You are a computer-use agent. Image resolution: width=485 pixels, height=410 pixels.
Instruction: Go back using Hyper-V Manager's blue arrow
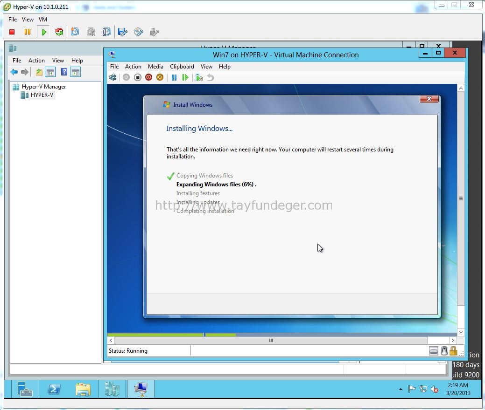point(14,72)
